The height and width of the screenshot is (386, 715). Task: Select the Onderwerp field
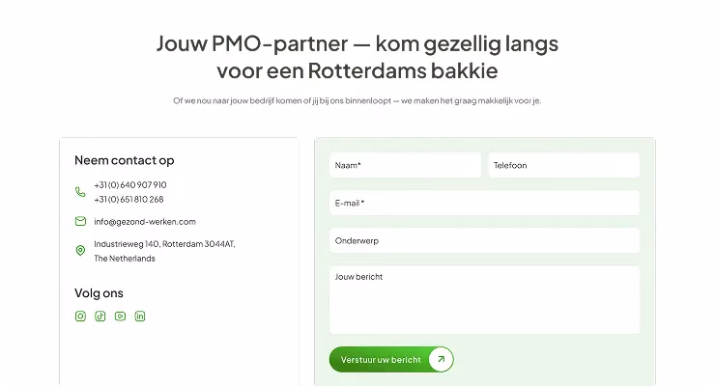(484, 240)
